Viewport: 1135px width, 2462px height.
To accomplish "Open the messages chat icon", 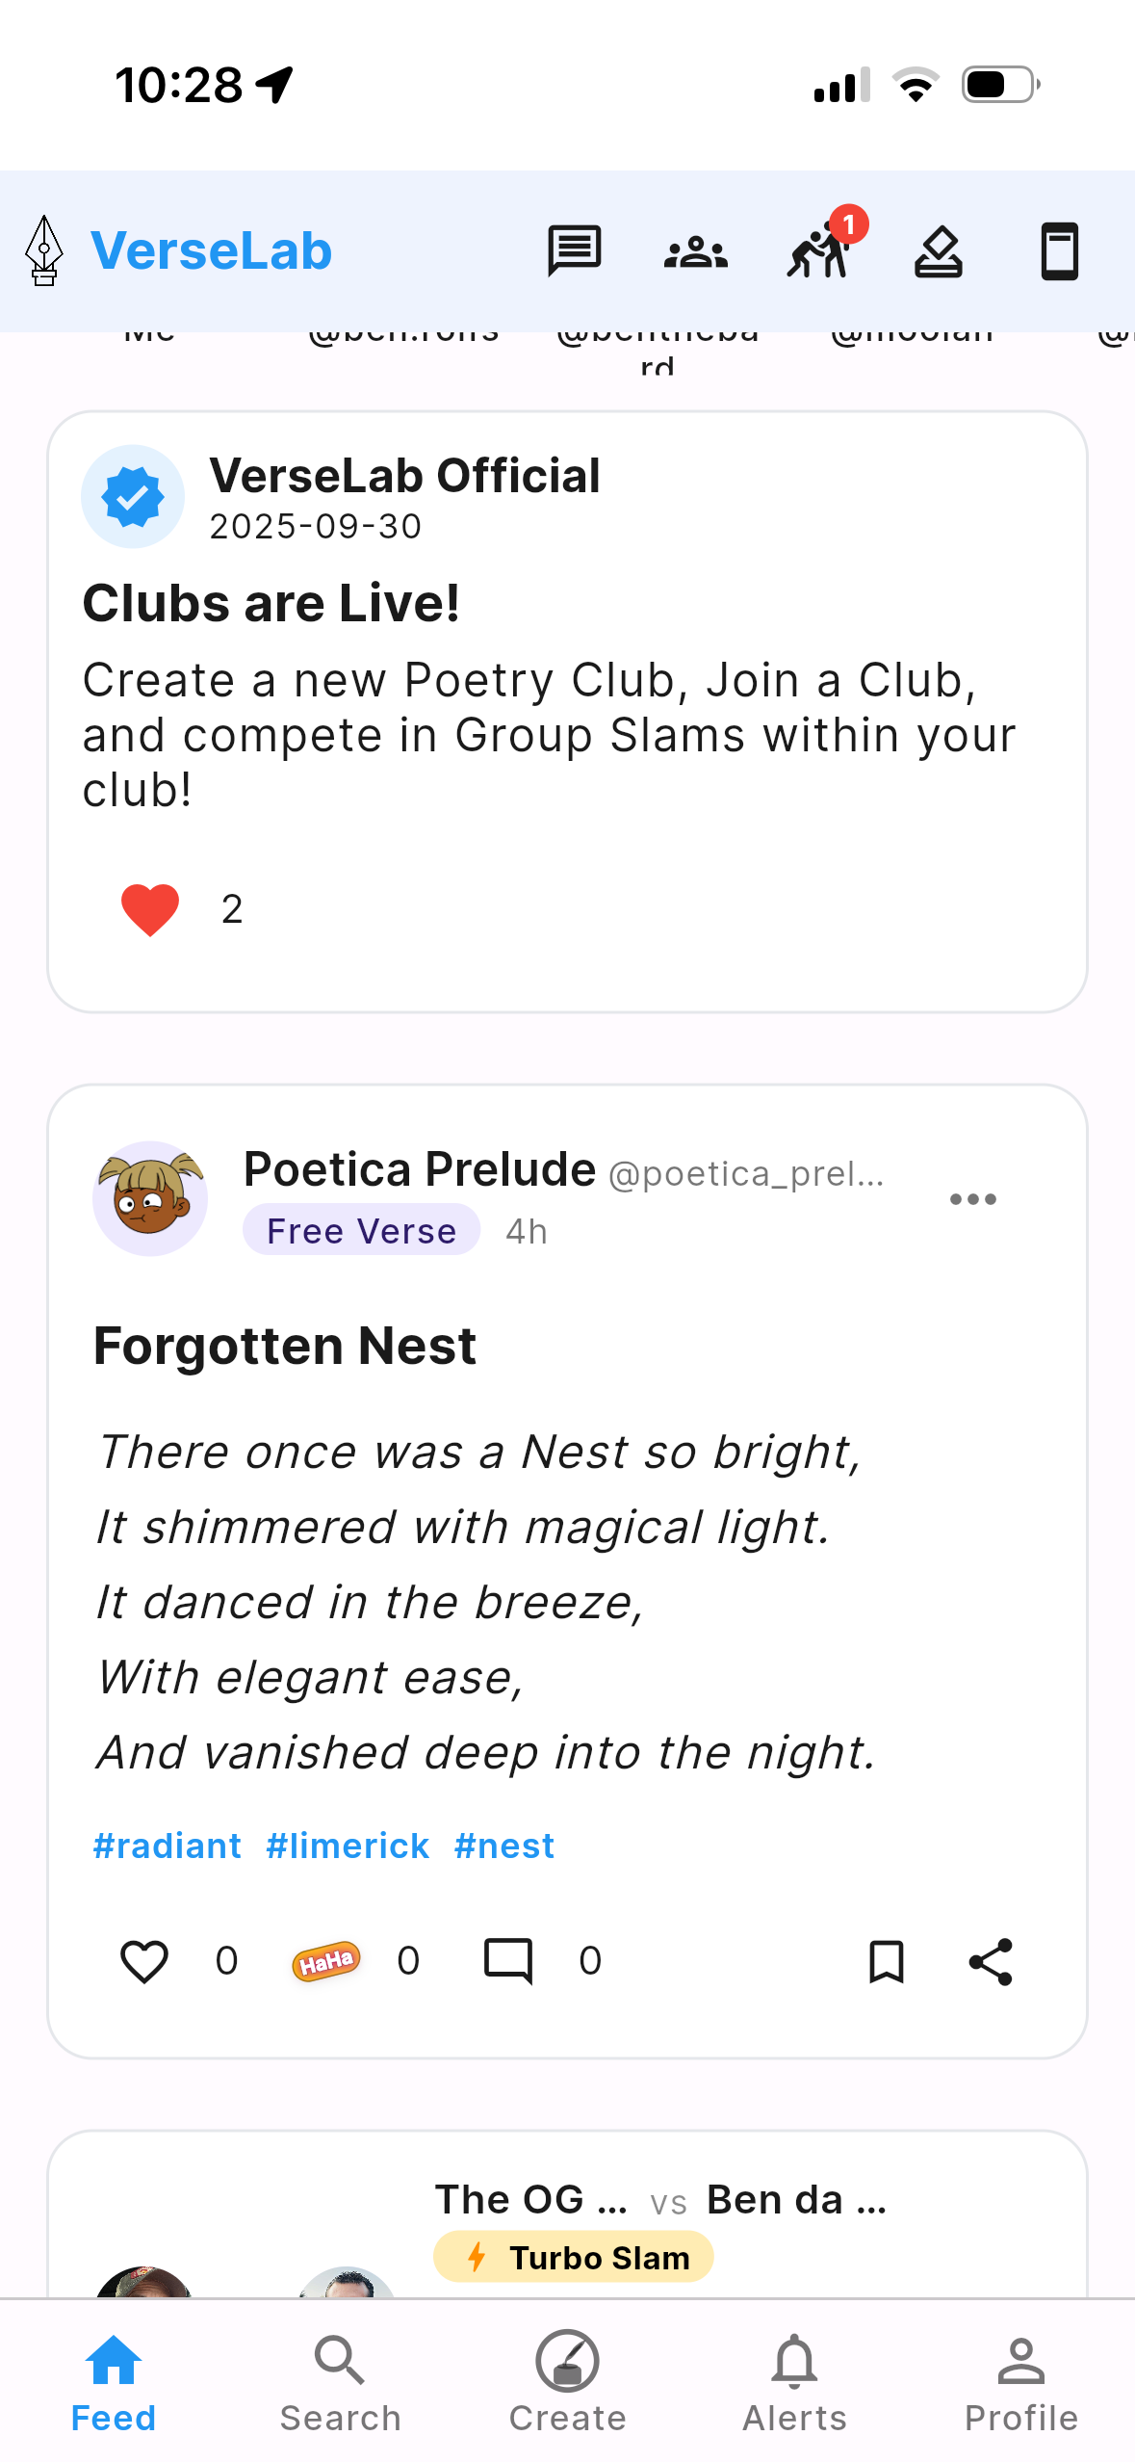I will 575,249.
